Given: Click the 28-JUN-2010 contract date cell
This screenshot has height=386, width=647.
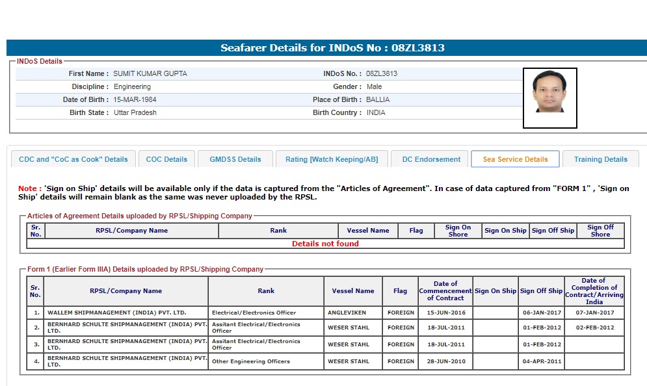Looking at the screenshot, I should click(x=445, y=361).
